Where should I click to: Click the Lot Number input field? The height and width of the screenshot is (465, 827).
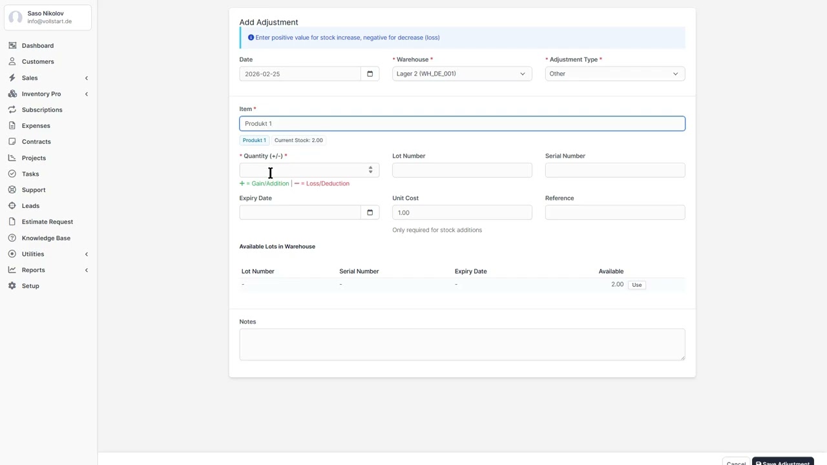462,170
